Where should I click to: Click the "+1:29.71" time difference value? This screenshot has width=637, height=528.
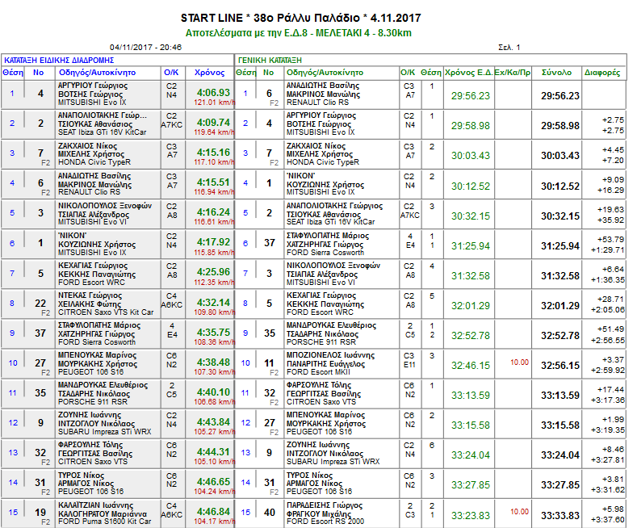coord(609,250)
